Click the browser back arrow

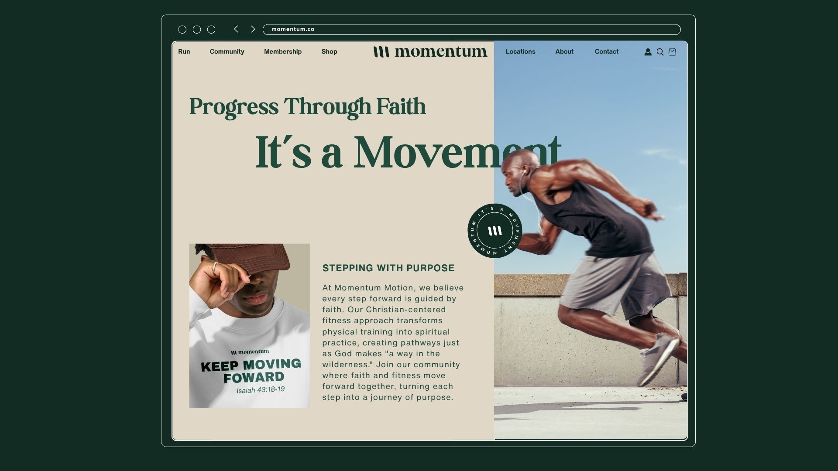point(236,29)
